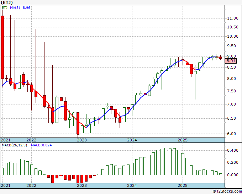Click the 2021 label on MACD timeline
242x194 pixels.
pyautogui.click(x=6, y=185)
